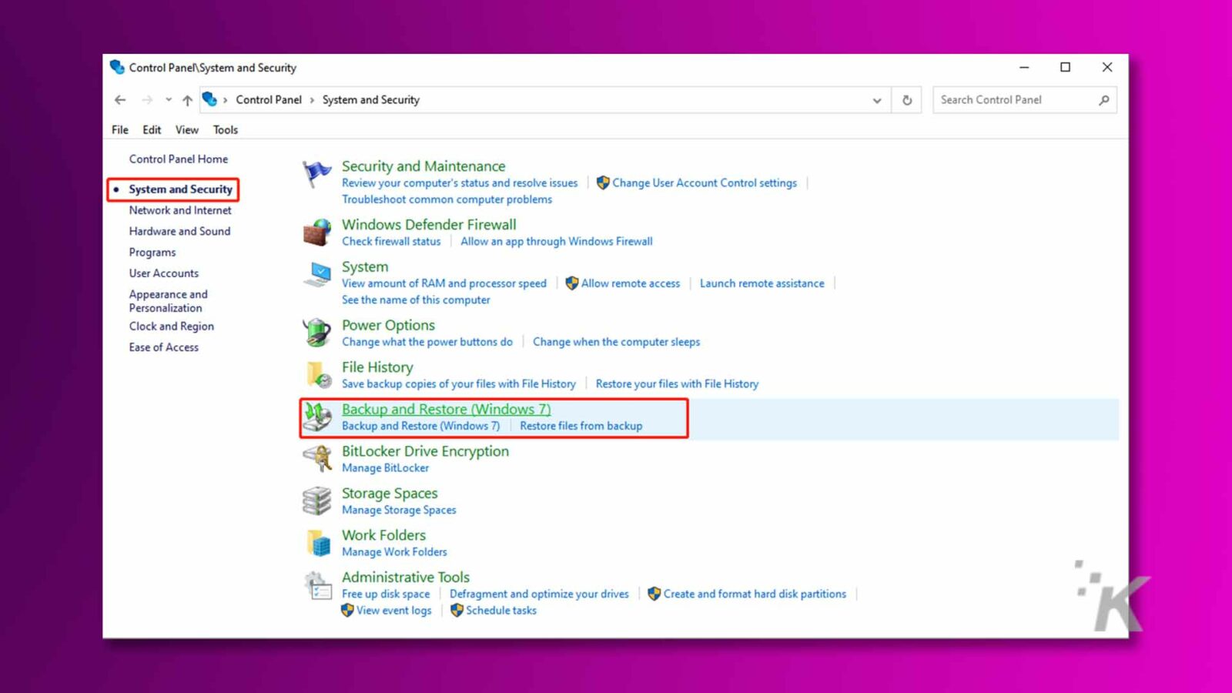
Task: Click Manage Work Folders link
Action: (394, 552)
